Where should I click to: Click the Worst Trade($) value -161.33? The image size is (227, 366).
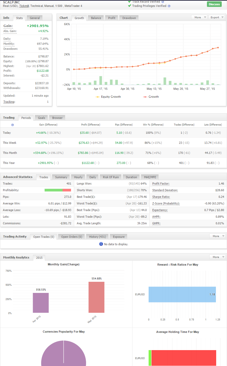pos(141,203)
